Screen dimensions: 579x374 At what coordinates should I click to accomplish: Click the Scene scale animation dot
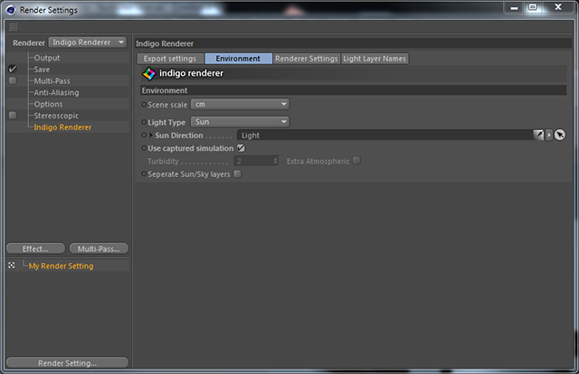click(144, 105)
